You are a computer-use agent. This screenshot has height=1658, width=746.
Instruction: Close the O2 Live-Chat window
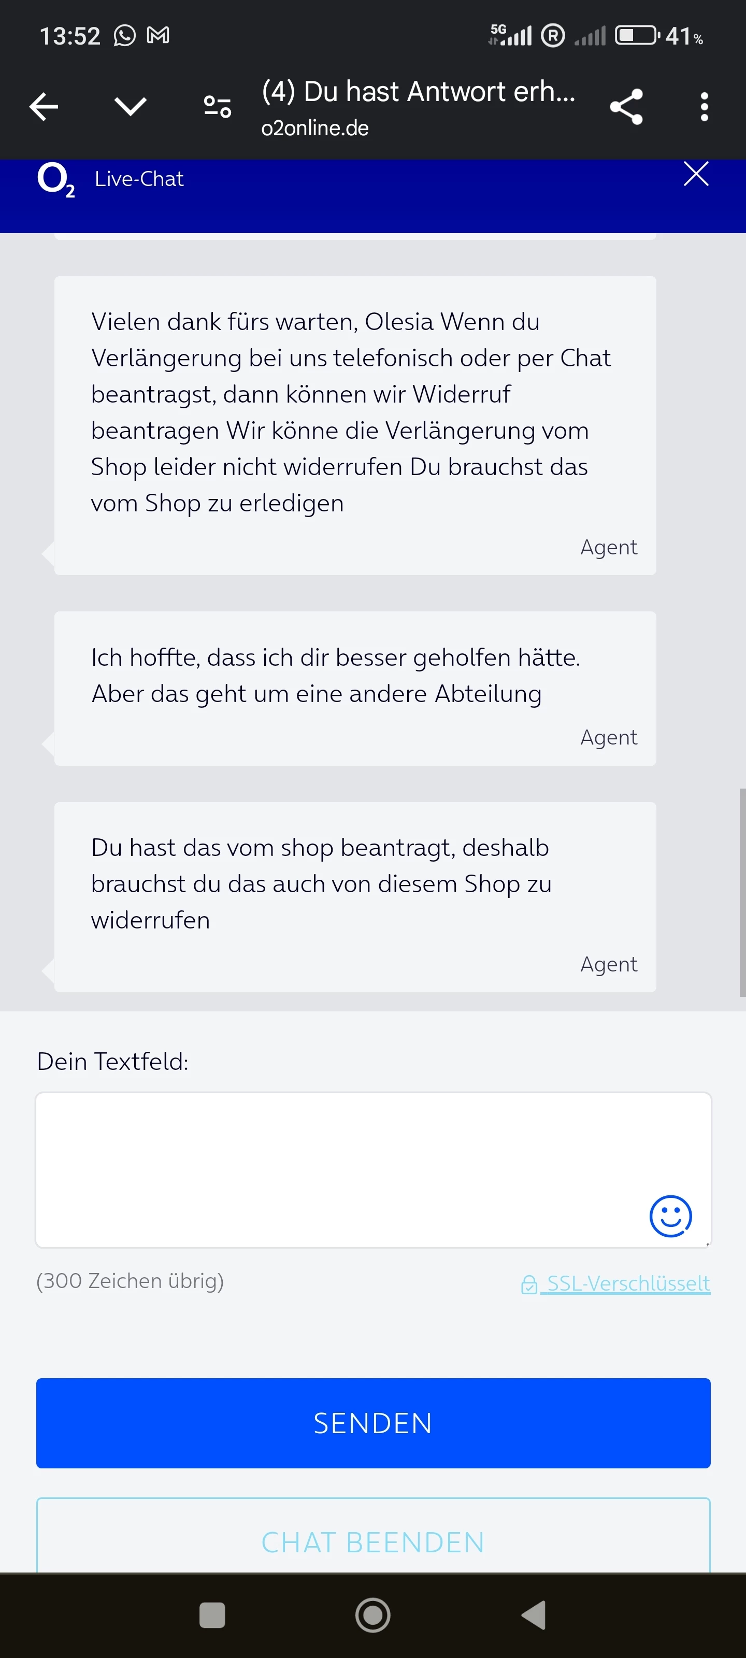pos(696,174)
